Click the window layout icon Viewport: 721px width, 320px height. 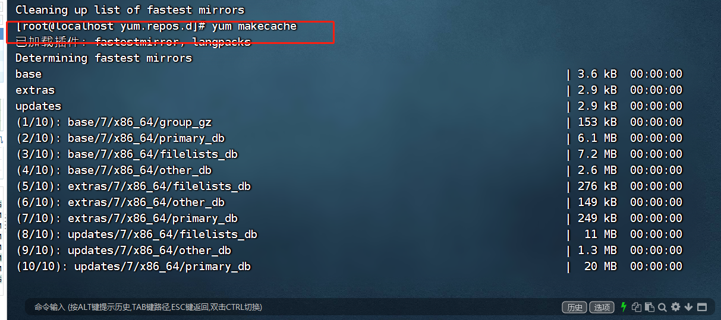click(702, 307)
